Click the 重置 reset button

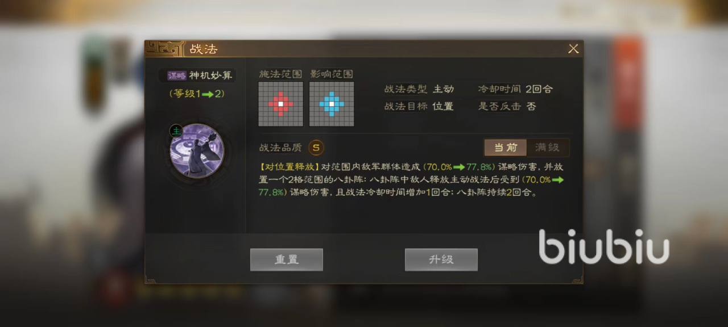click(287, 259)
